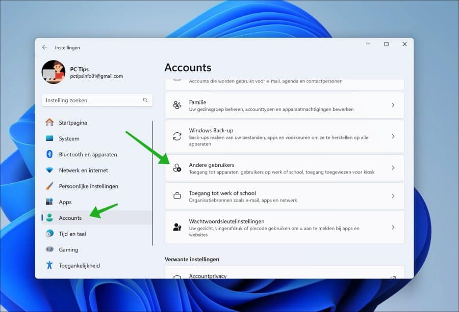Click the Andere gebruikers add-user icon
The width and height of the screenshot is (459, 312).
177,168
